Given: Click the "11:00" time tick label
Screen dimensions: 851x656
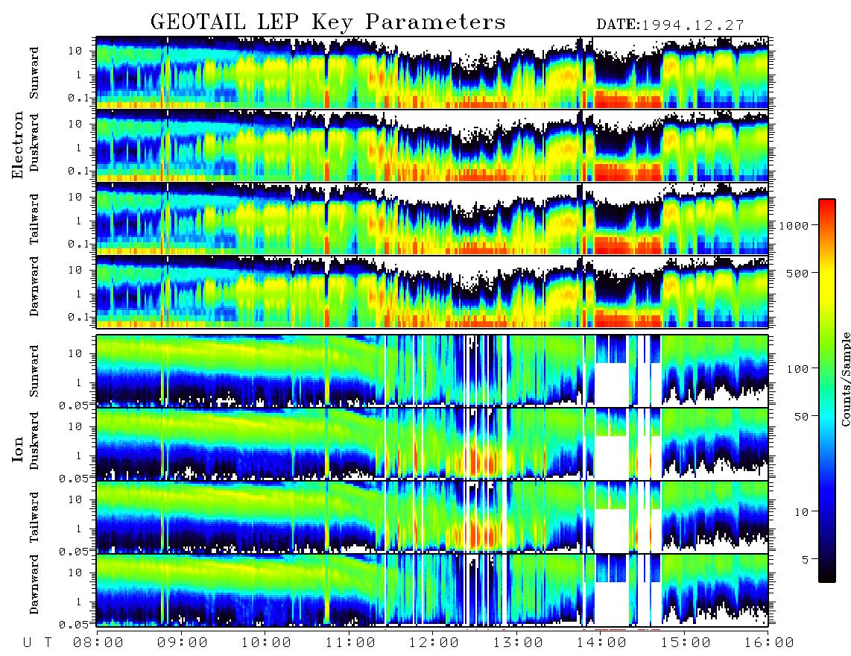Looking at the screenshot, I should coord(350,643).
